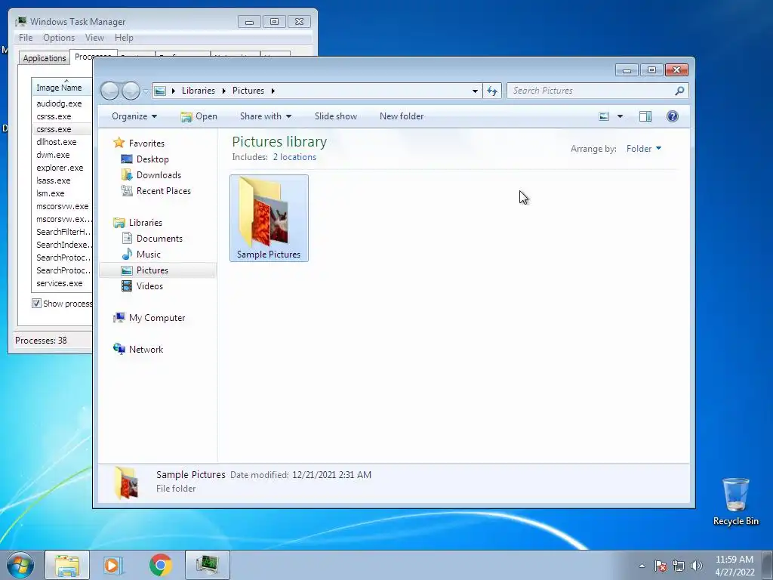
Task: Open Help menu in Task Manager
Action: click(124, 38)
